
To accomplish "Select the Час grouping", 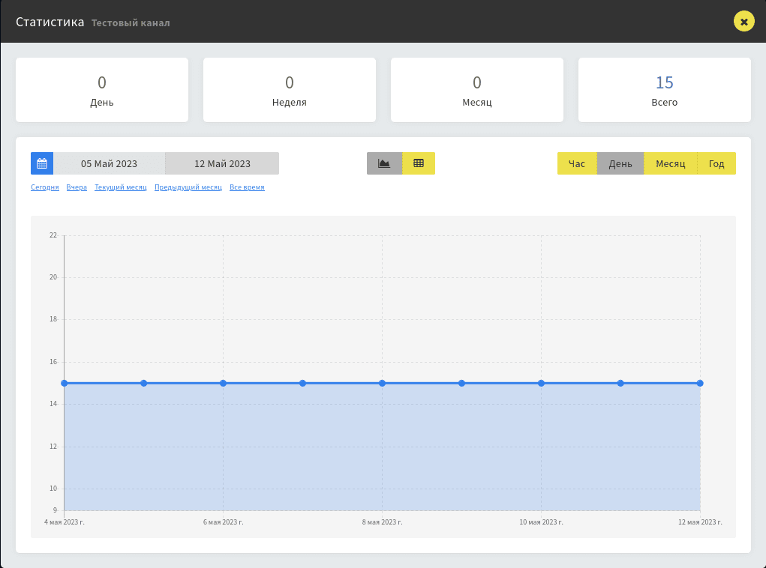I will click(x=577, y=163).
